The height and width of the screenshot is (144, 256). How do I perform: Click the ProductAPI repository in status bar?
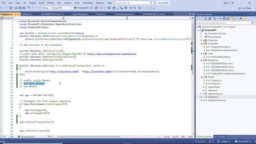pos(243,141)
